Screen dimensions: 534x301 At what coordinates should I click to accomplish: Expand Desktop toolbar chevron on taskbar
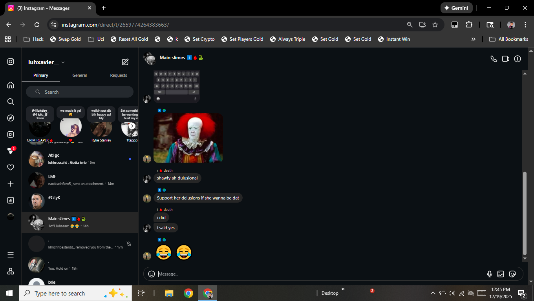click(343, 289)
